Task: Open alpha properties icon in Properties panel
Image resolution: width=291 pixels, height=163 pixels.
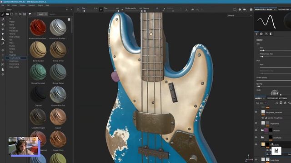Action: pos(261,34)
